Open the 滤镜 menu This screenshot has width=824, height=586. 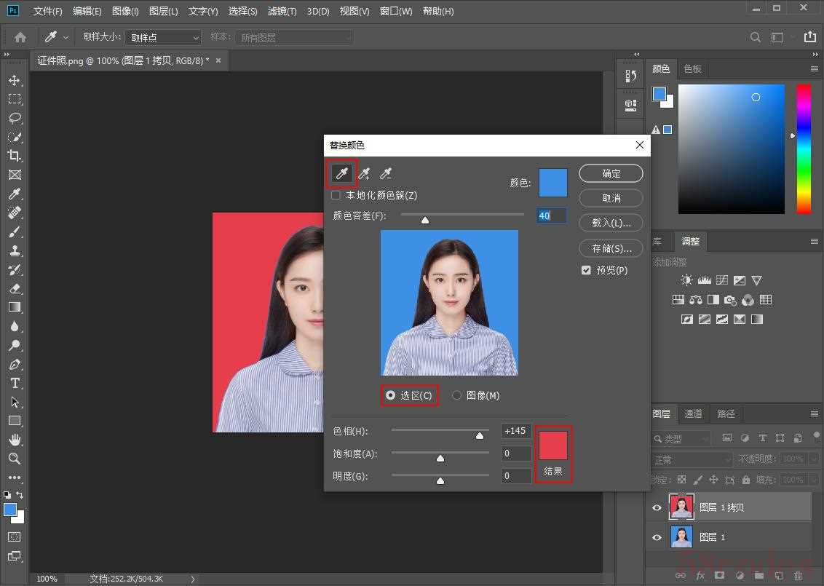click(x=282, y=12)
